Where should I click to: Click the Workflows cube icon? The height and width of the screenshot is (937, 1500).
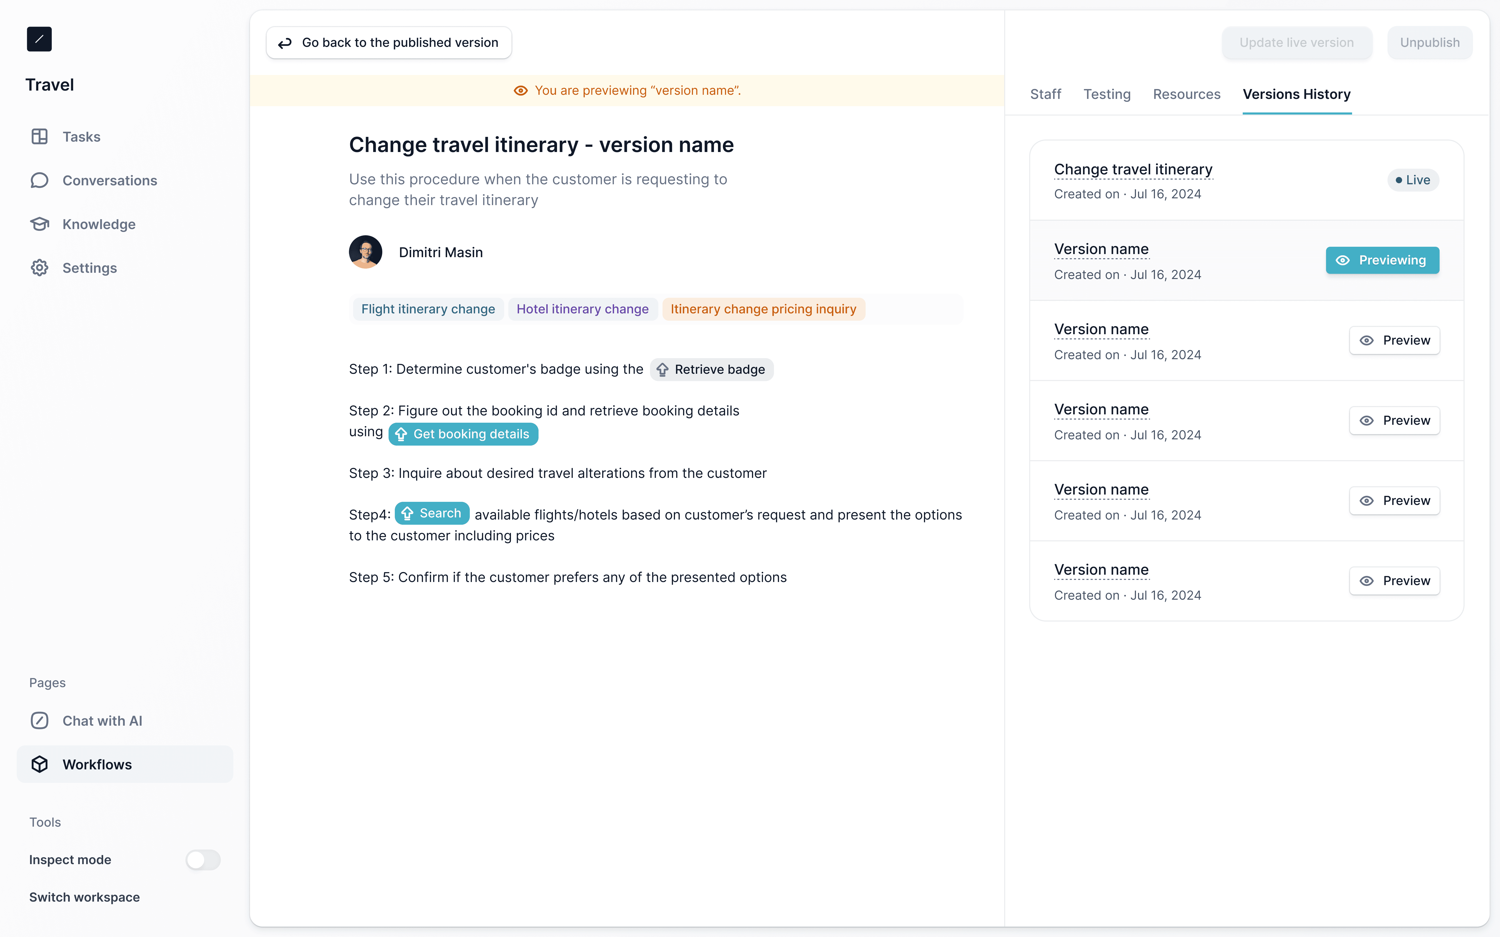tap(40, 764)
